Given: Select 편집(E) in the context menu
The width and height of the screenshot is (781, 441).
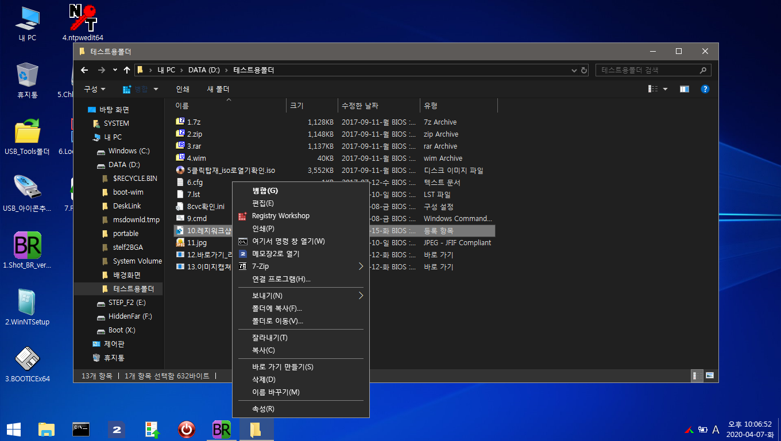Looking at the screenshot, I should 300,203.
